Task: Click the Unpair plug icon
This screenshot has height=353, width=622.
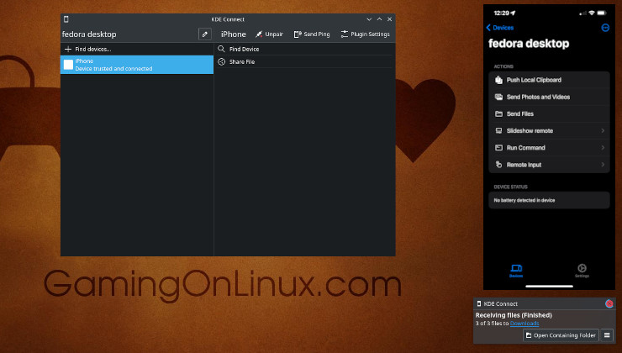Action: 259,34
